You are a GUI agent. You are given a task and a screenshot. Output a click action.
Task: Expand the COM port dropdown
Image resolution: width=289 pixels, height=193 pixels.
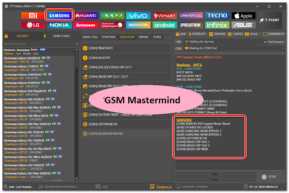coord(283,48)
